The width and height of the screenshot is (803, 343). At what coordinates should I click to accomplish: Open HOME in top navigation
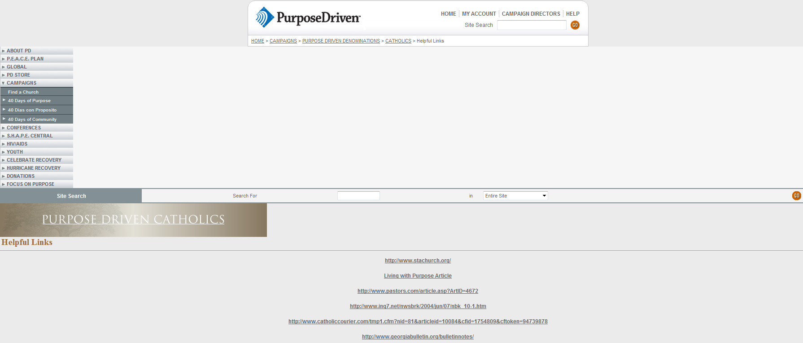(x=448, y=14)
